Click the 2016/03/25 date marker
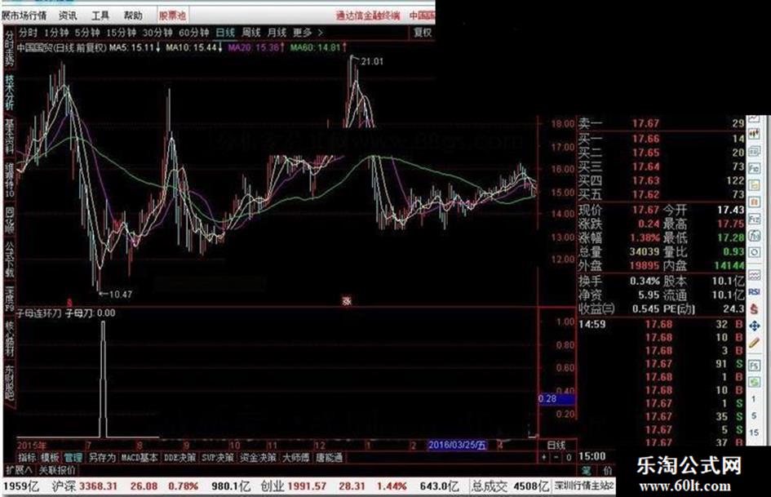This screenshot has height=497, width=771. [x=457, y=446]
